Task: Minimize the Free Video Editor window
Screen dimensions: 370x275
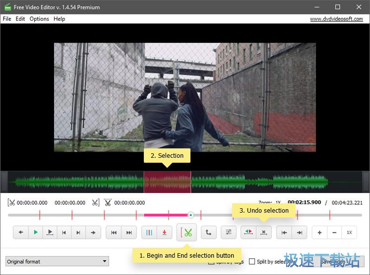Action: pyautogui.click(x=317, y=7)
